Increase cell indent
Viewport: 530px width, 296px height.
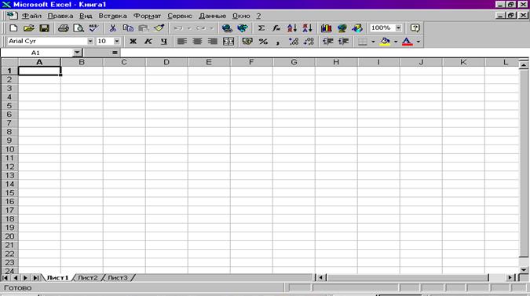(x=343, y=42)
